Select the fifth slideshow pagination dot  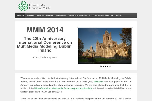click(x=110, y=66)
